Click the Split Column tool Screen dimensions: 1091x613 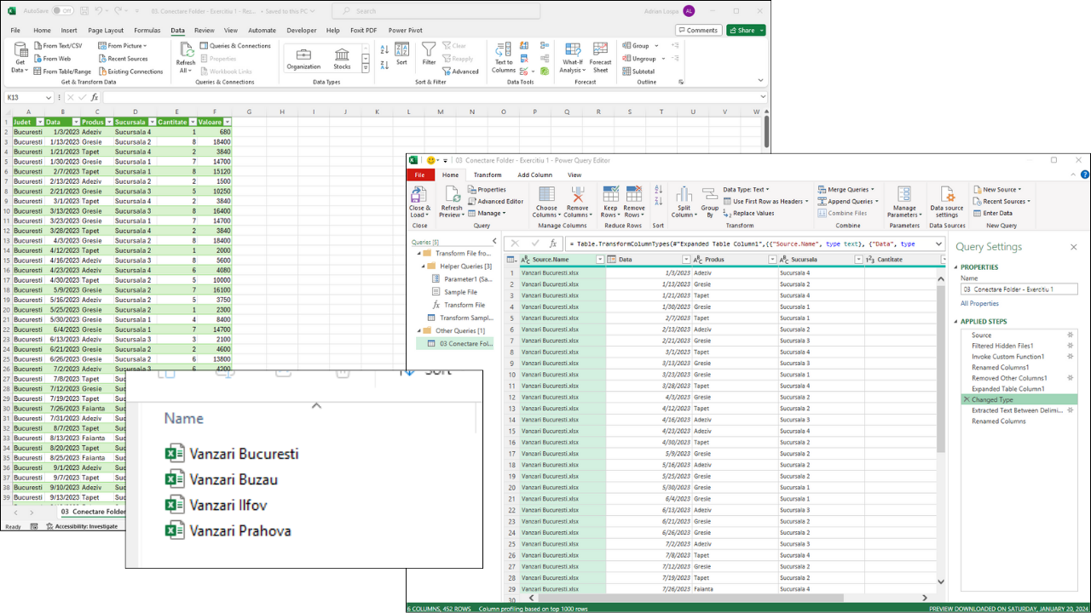tap(684, 202)
